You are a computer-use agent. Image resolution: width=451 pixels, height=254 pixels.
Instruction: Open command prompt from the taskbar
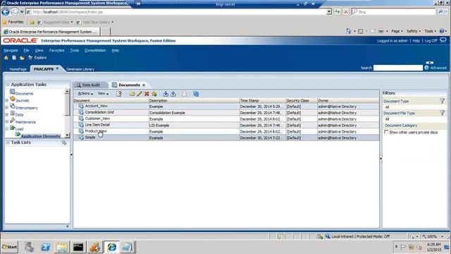(x=78, y=247)
